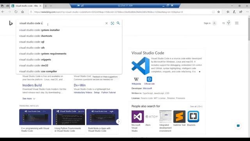Clear search box with X icon
Image resolution: width=250 pixels, height=141 pixels.
(107, 23)
